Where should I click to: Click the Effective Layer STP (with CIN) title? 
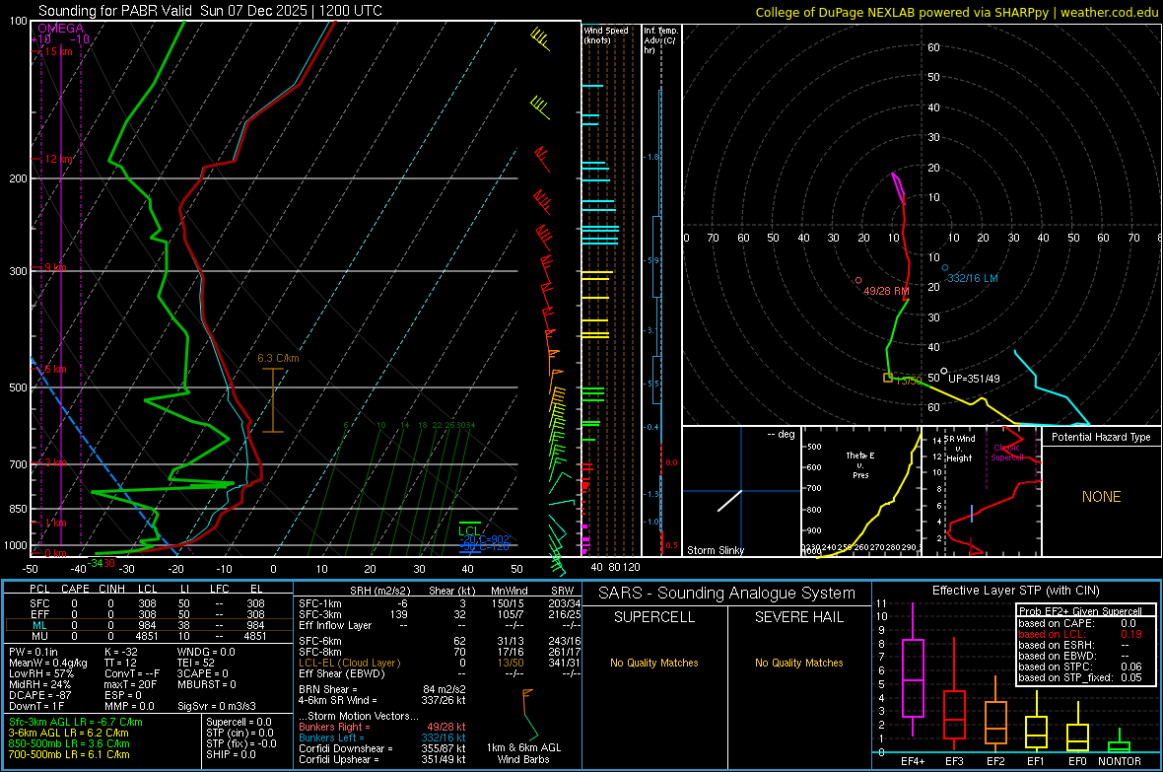pos(1015,591)
